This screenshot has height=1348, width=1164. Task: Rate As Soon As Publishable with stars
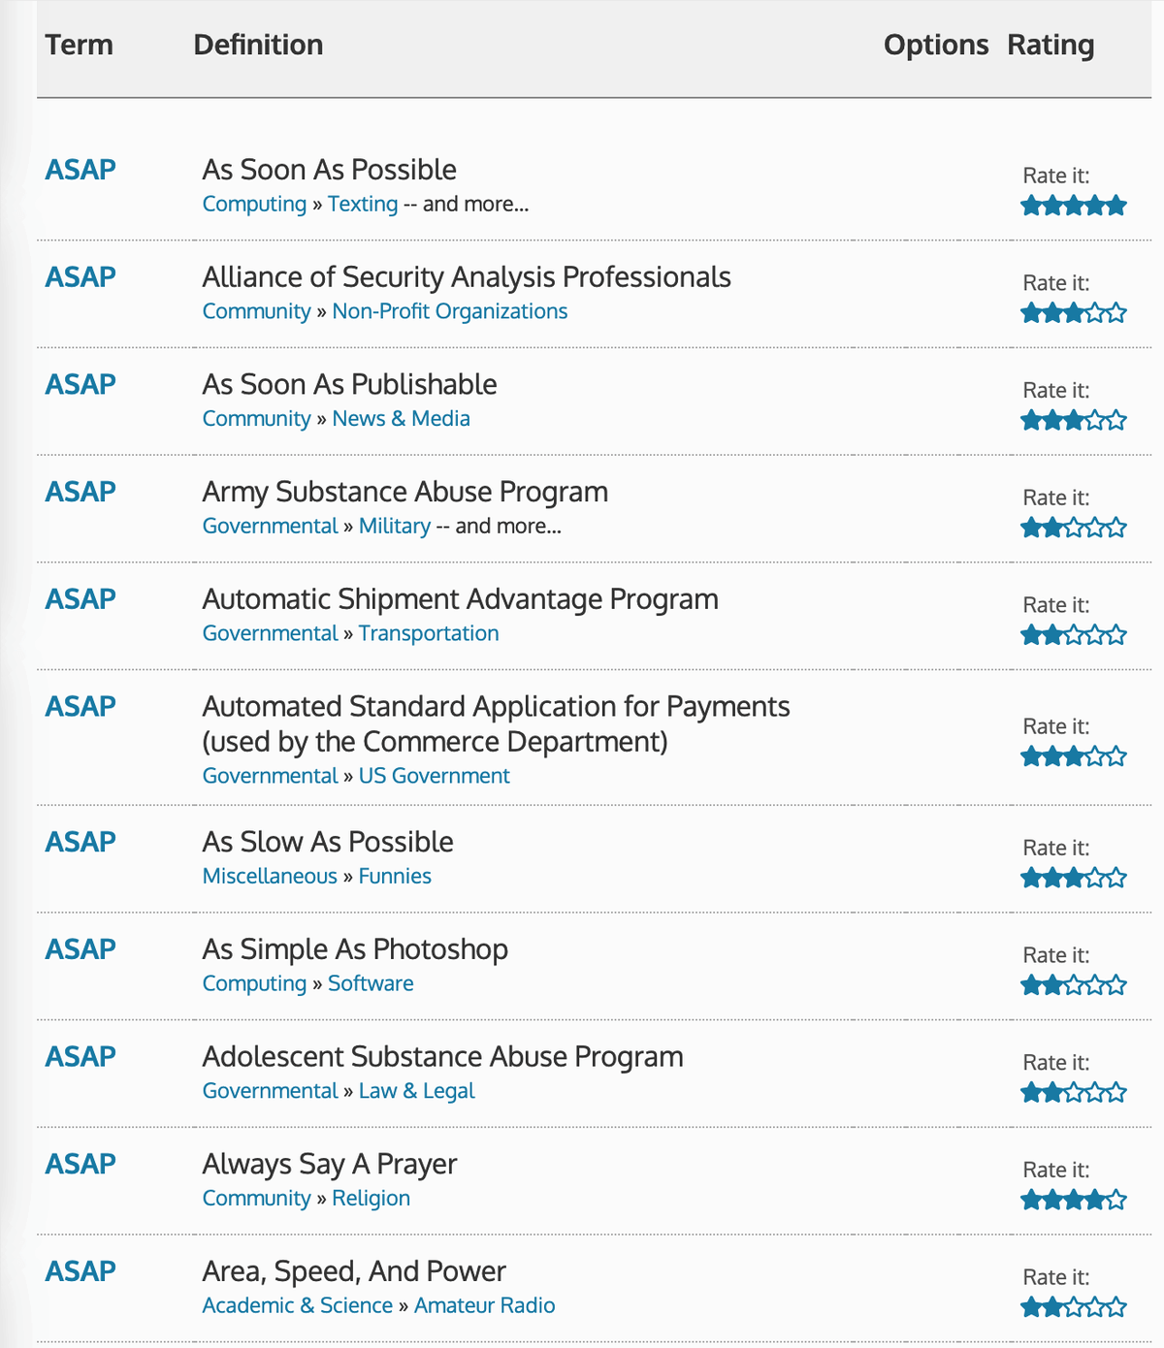tap(1074, 421)
